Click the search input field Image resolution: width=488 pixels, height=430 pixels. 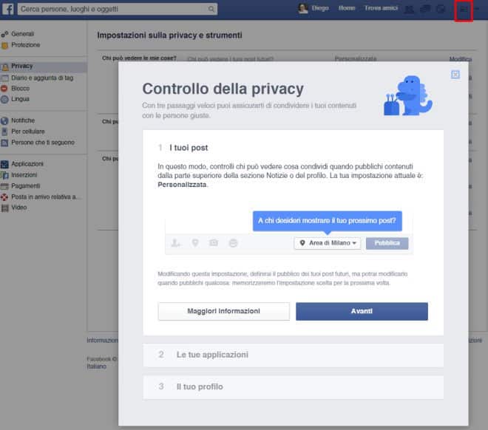(111, 10)
